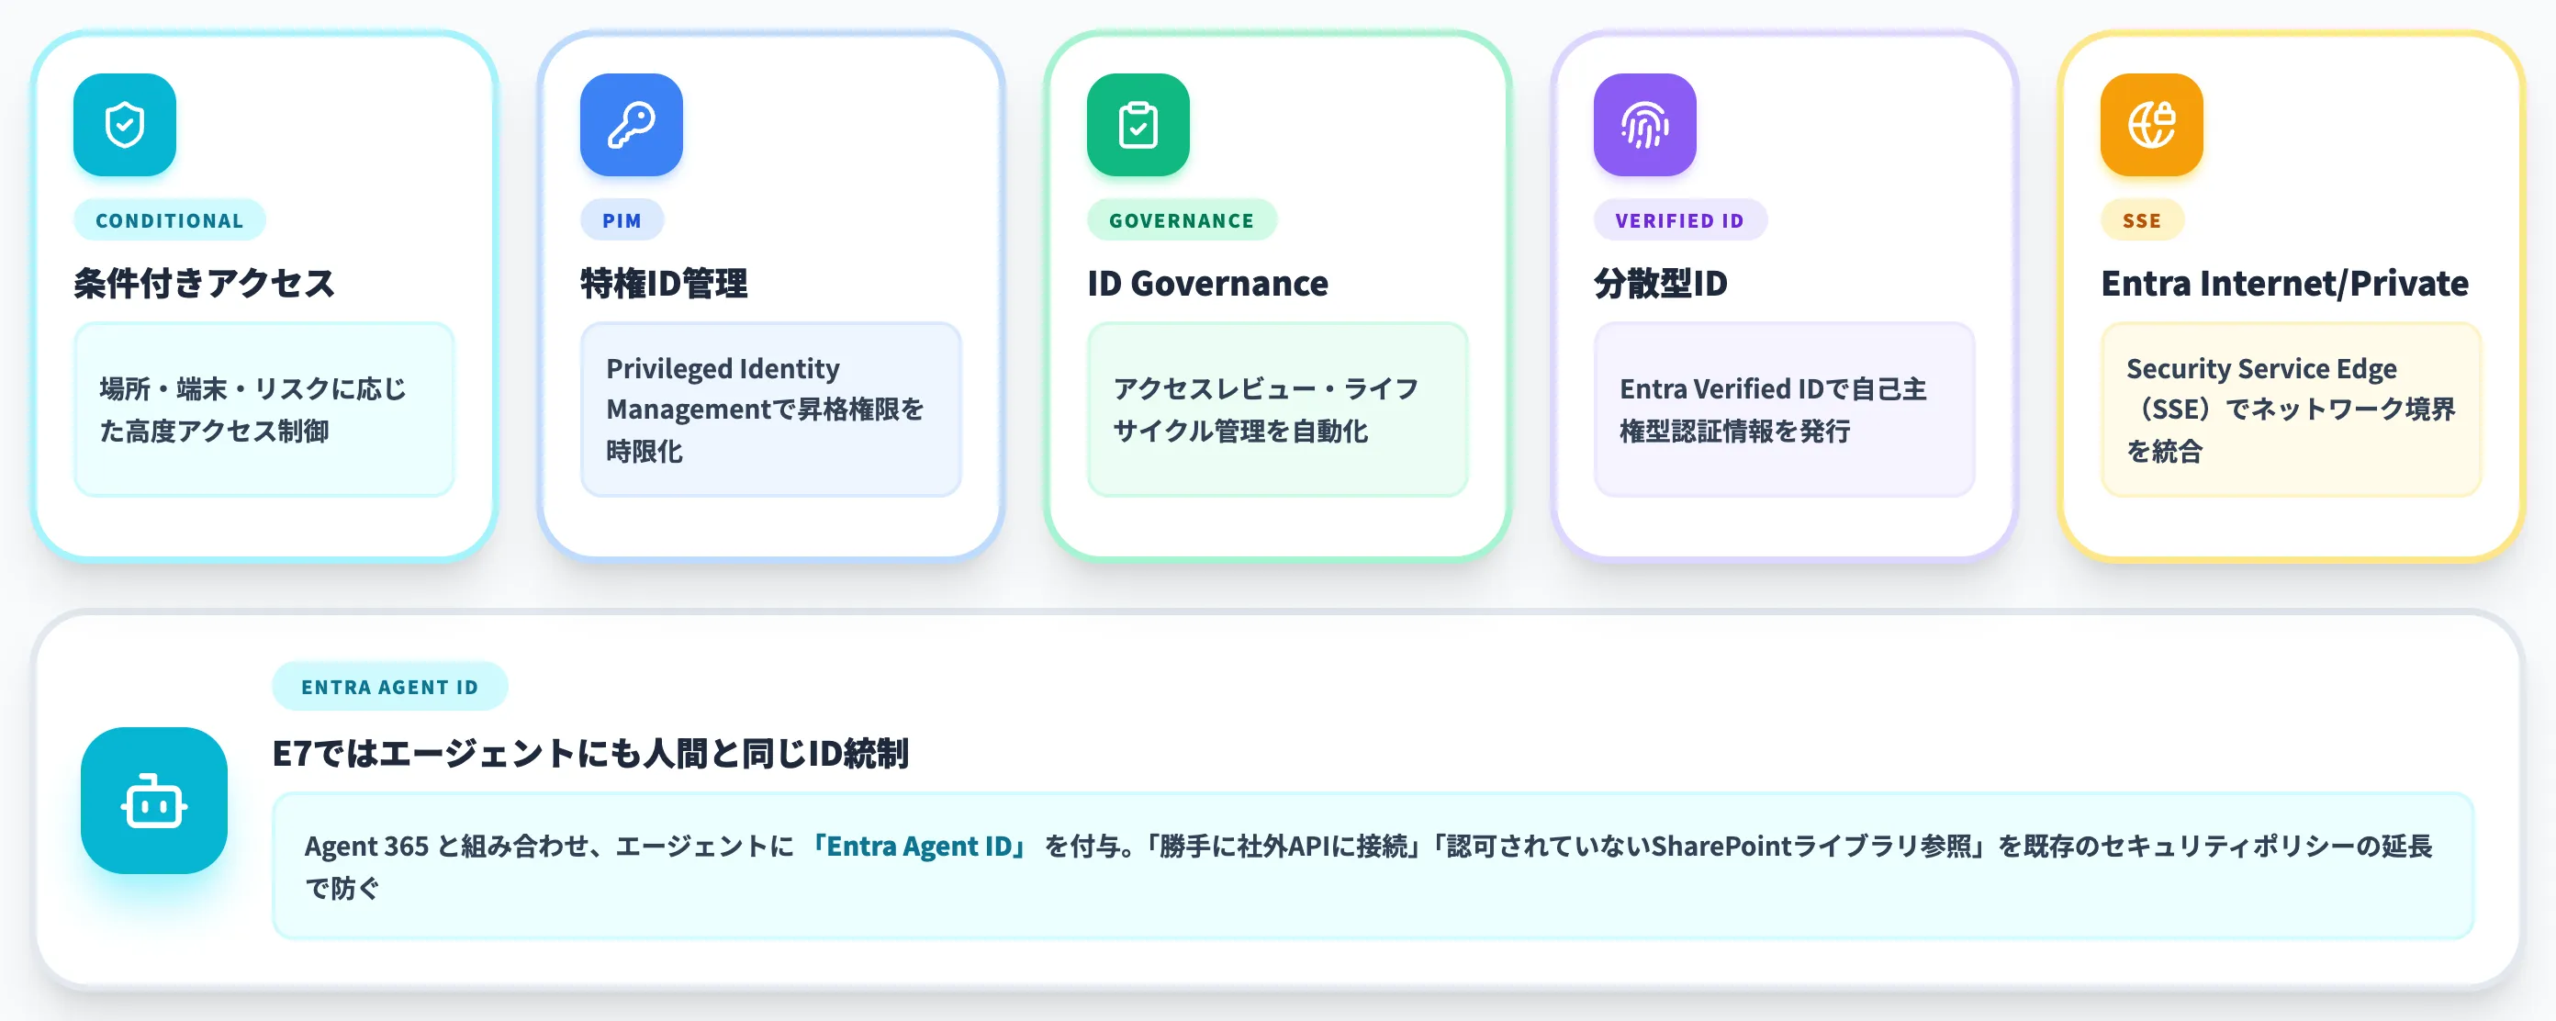The height and width of the screenshot is (1021, 2556).
Task: Select the GOVERNANCE badge label
Action: pos(1182,220)
